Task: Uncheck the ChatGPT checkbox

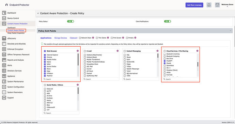Action: (164, 61)
